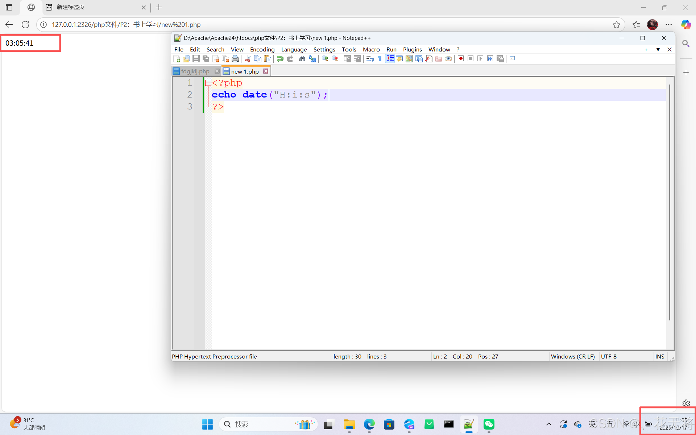Toggle the Indent guide button
This screenshot has width=696, height=435.
point(390,59)
